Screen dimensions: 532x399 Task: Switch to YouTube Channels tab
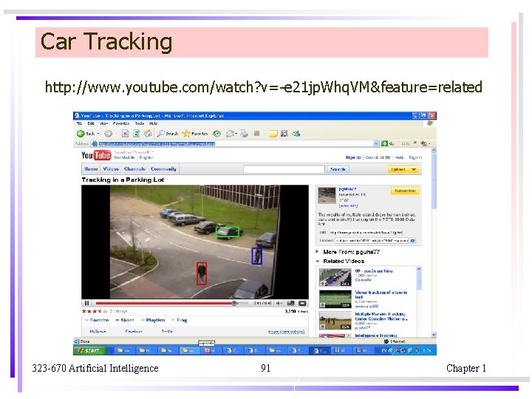click(x=134, y=169)
